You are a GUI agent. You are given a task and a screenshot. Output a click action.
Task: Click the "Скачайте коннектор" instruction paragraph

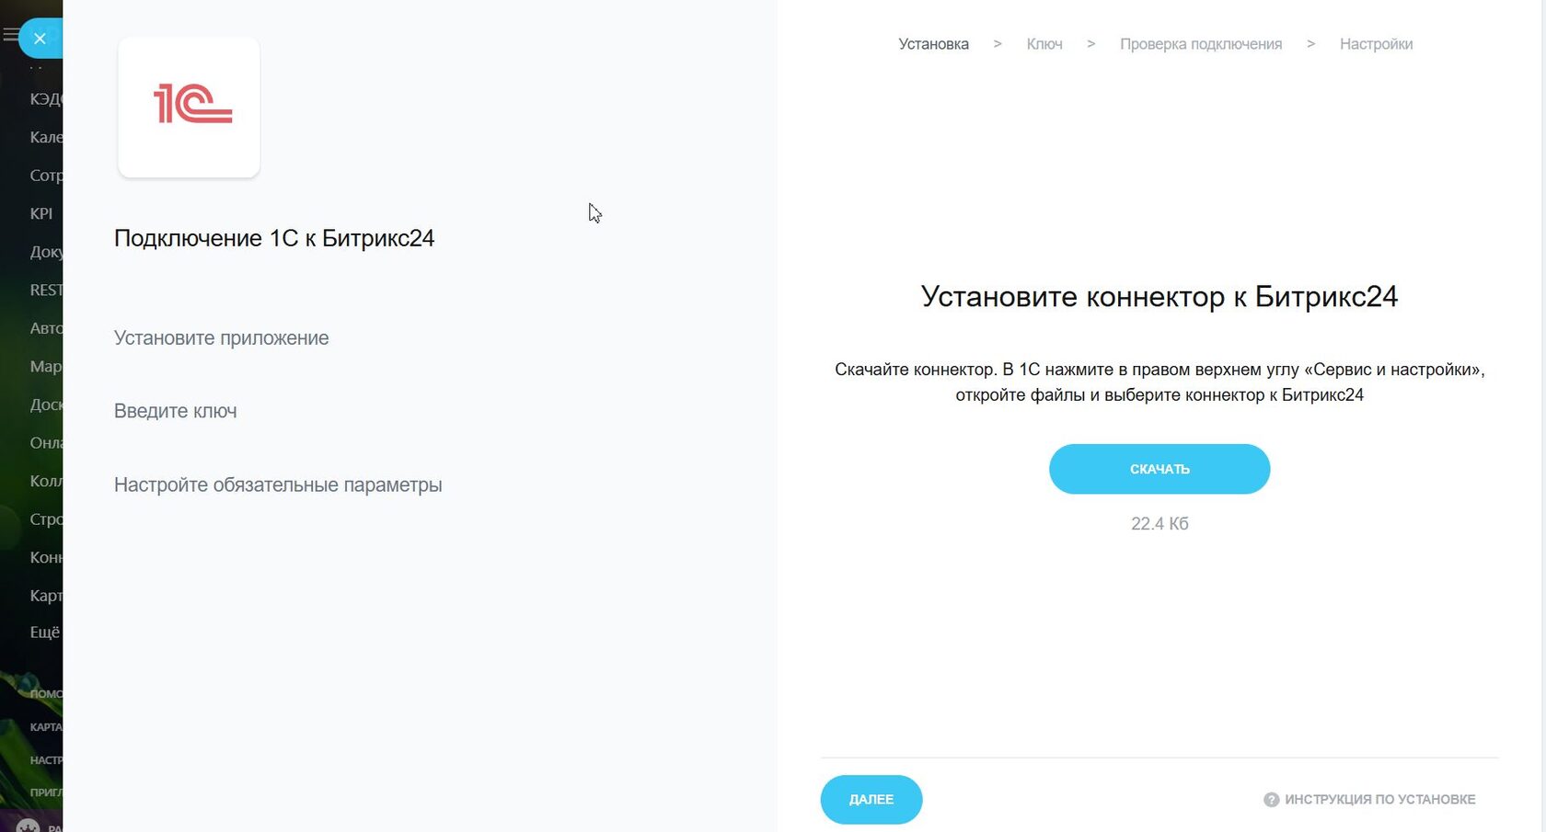tap(1159, 382)
